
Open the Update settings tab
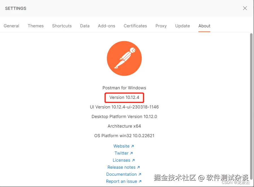pyautogui.click(x=182, y=26)
